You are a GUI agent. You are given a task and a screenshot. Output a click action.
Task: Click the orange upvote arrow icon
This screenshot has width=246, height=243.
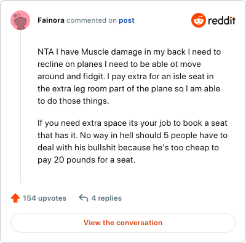(15, 198)
